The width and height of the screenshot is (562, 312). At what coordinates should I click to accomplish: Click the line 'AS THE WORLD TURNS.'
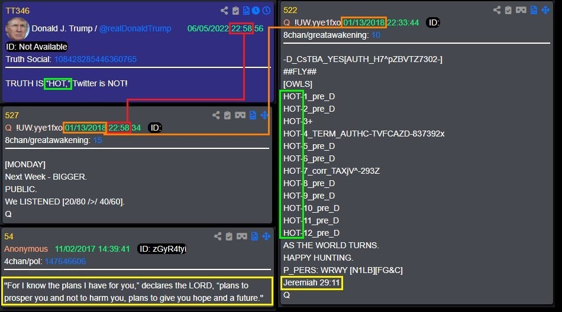[x=331, y=245]
